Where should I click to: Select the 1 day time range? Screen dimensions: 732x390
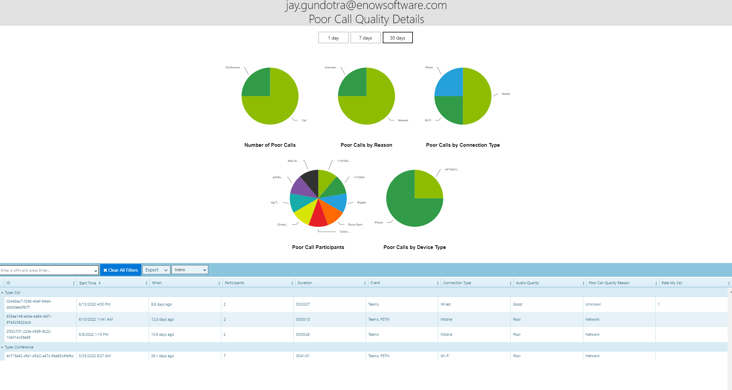click(x=333, y=38)
